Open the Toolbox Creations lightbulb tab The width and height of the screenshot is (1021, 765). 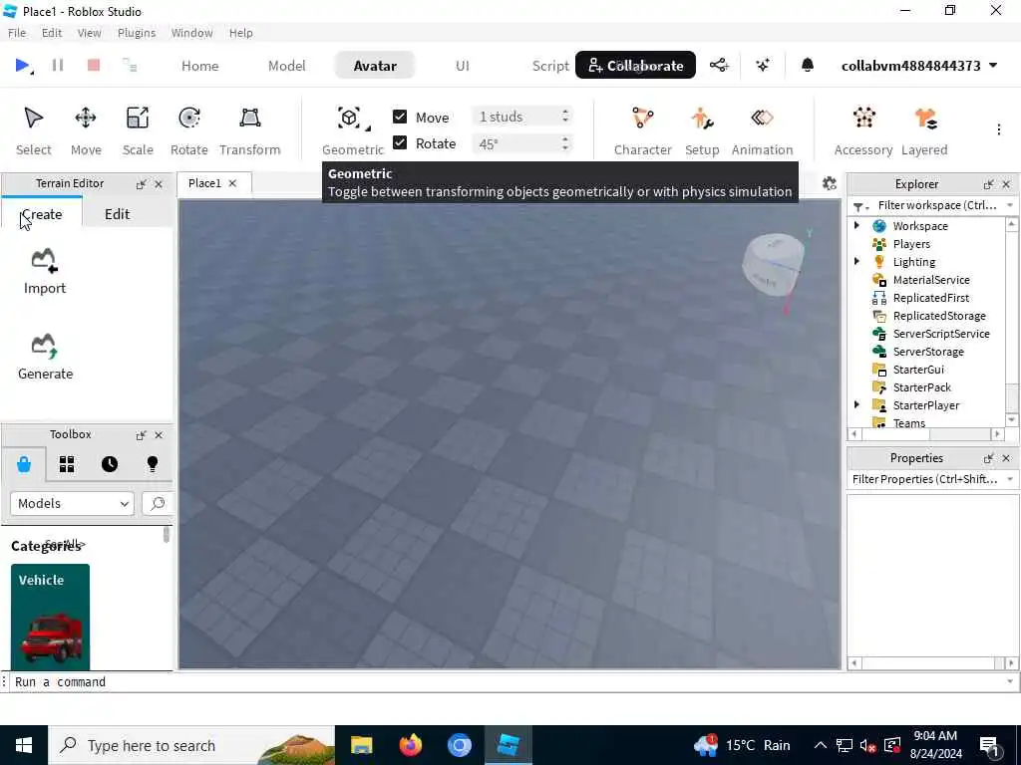153,464
